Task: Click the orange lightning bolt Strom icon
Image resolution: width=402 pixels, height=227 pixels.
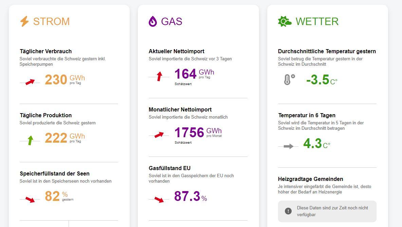Action: [24, 21]
